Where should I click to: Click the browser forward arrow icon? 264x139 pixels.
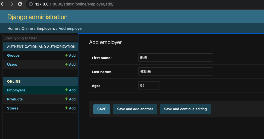coord(11,4)
